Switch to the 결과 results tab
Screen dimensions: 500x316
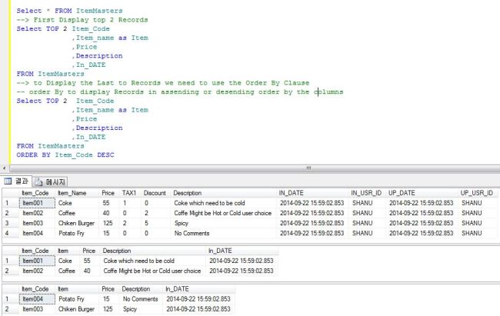click(16, 181)
